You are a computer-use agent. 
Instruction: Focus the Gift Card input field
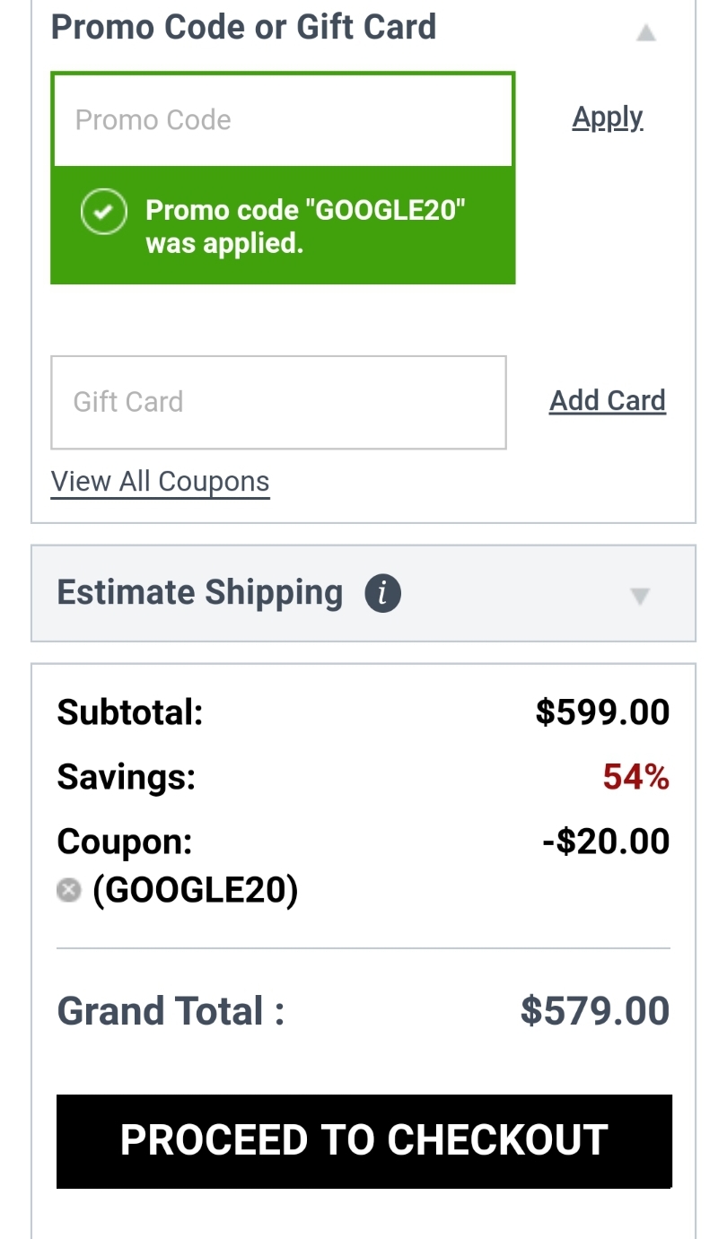[278, 402]
